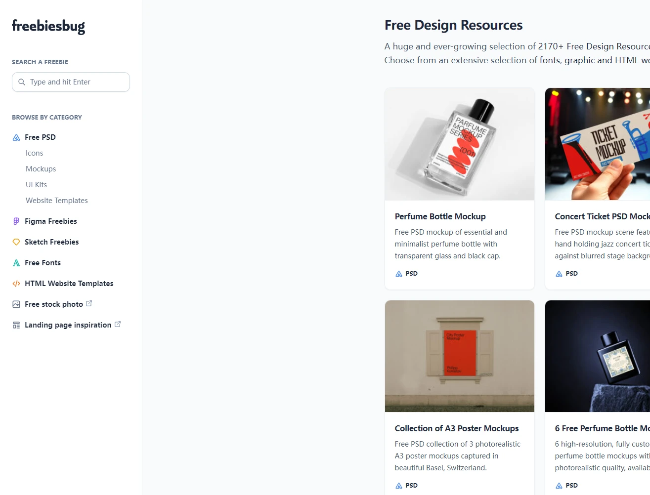Click the HTML Website Templates code icon
The width and height of the screenshot is (650, 495).
click(16, 284)
